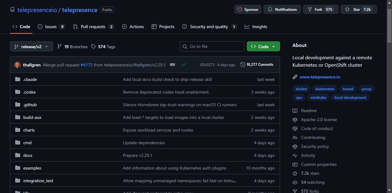Open the Code tab
This screenshot has height=193, width=392.
coord(21,27)
